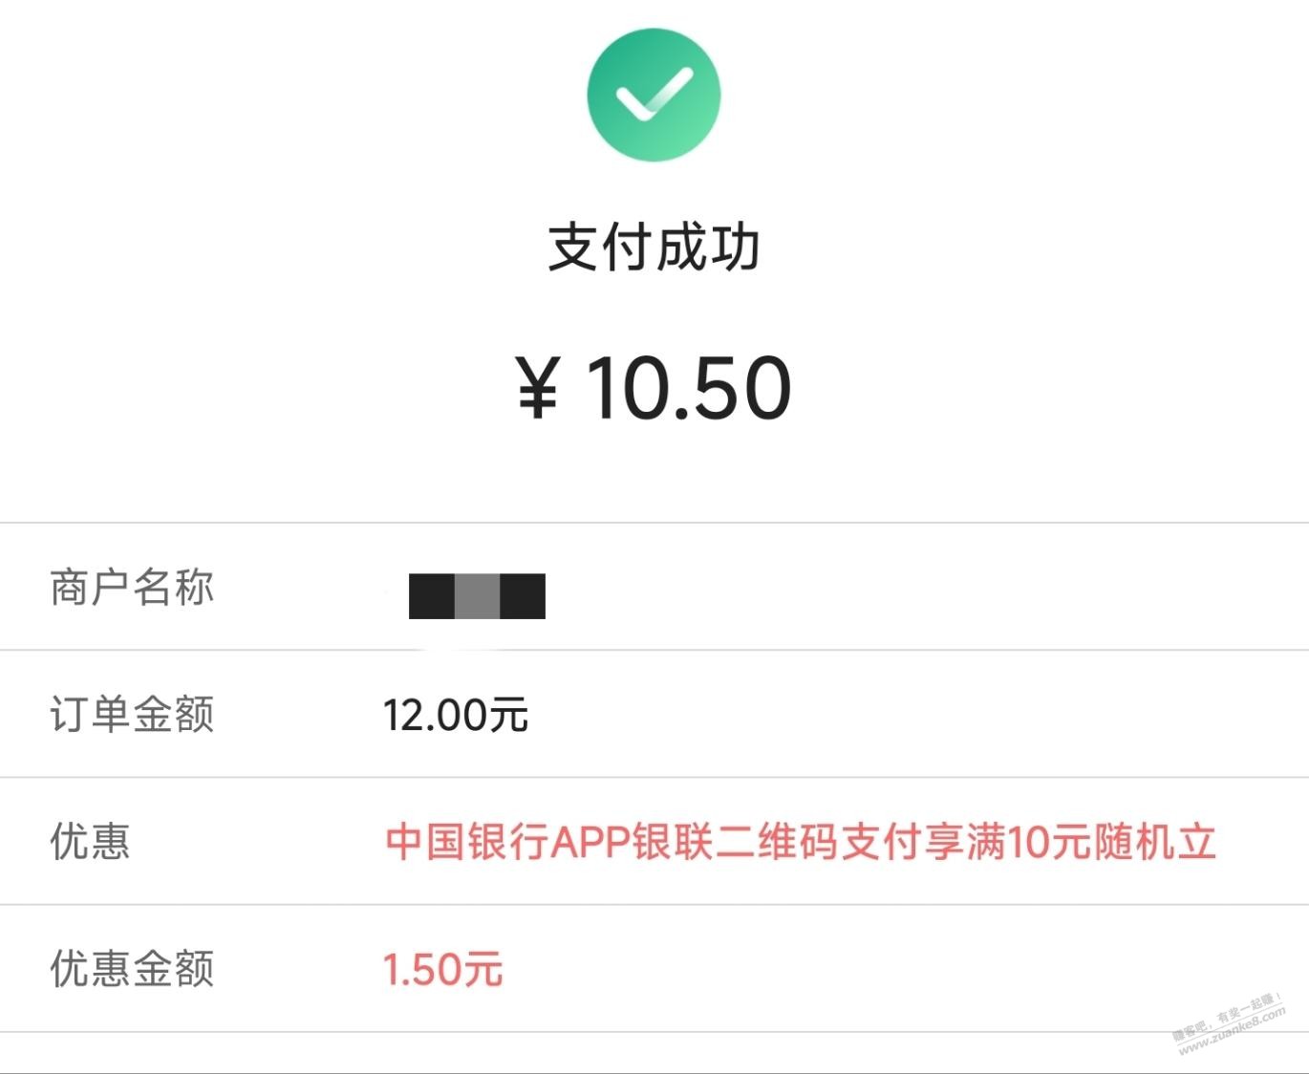The image size is (1309, 1074).
Task: Open the red 中国银行APP promotion text
Action: [800, 842]
